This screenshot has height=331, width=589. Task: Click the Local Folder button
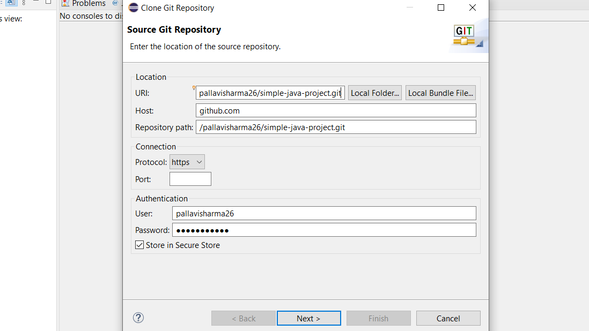(x=374, y=92)
